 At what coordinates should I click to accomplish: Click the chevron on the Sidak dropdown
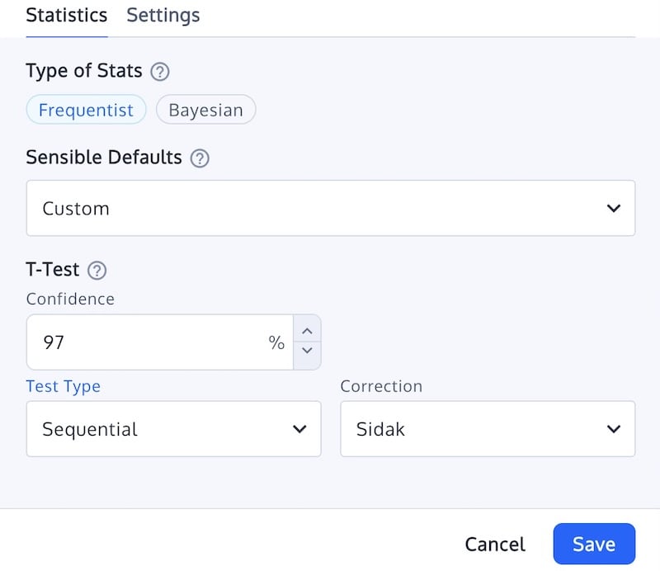(x=613, y=429)
